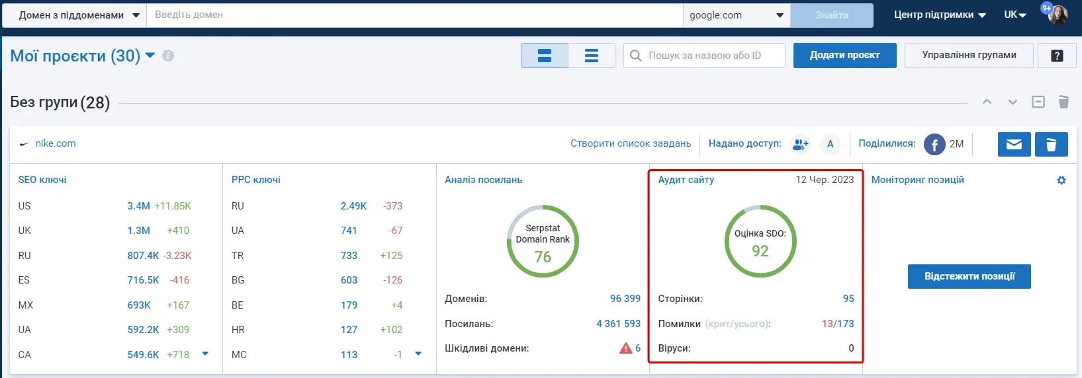Click the add user access icon
1082x378 pixels.
(800, 143)
